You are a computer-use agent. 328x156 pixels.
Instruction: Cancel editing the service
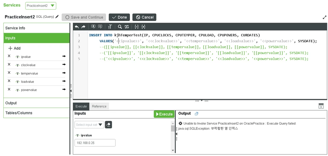click(144, 17)
